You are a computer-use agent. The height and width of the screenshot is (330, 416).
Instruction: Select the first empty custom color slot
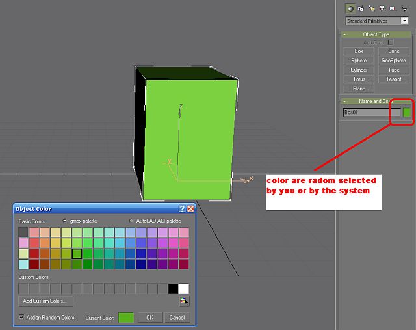[23, 288]
